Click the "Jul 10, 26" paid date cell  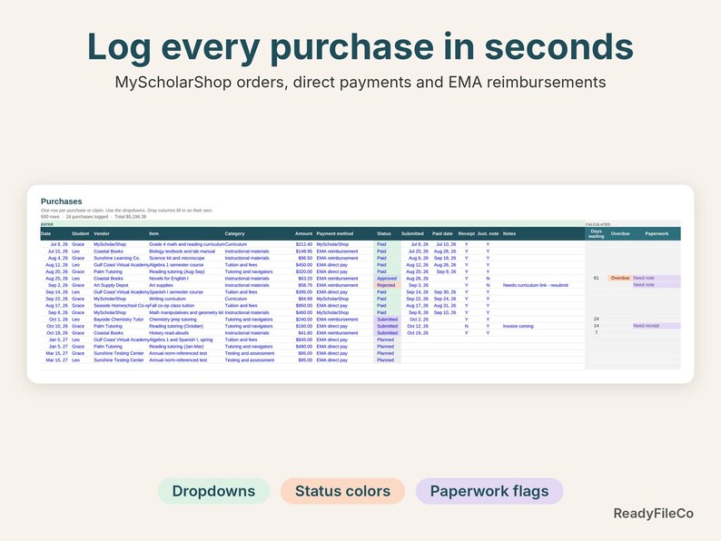[x=446, y=244]
